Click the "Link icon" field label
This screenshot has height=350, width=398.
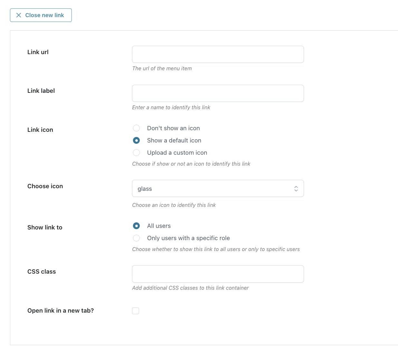click(x=40, y=130)
